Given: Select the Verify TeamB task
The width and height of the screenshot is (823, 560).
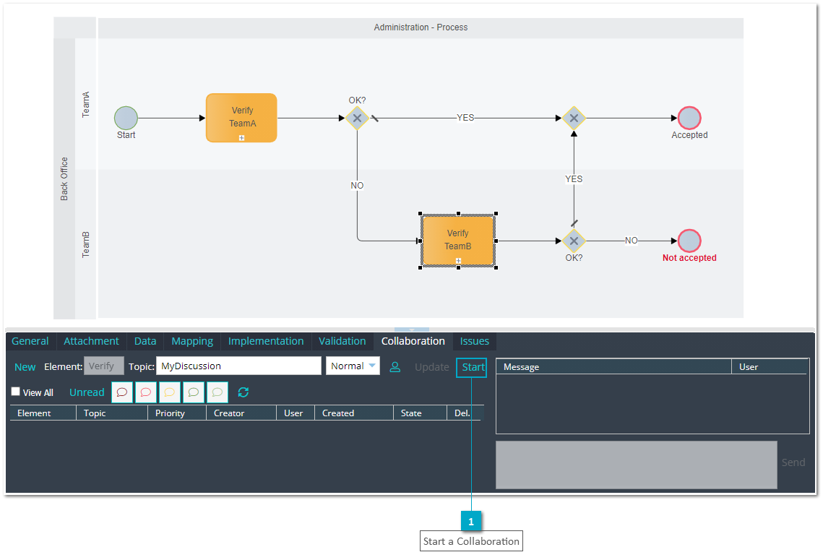Looking at the screenshot, I should click(x=458, y=241).
